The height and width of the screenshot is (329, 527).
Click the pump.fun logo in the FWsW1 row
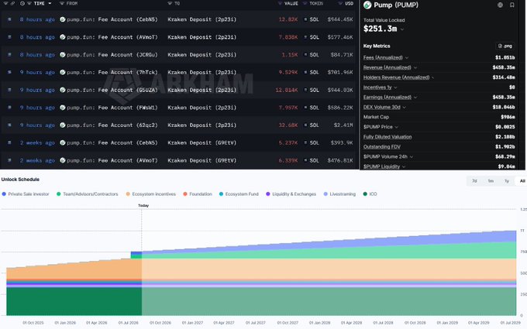pos(63,108)
